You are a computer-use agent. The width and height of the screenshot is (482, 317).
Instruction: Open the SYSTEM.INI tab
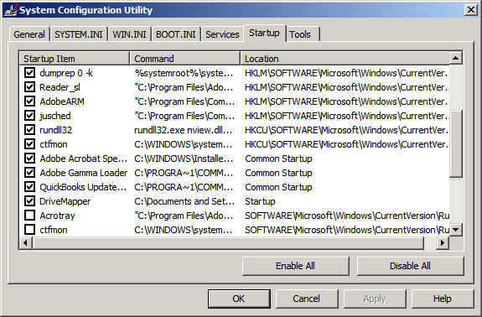(79, 34)
